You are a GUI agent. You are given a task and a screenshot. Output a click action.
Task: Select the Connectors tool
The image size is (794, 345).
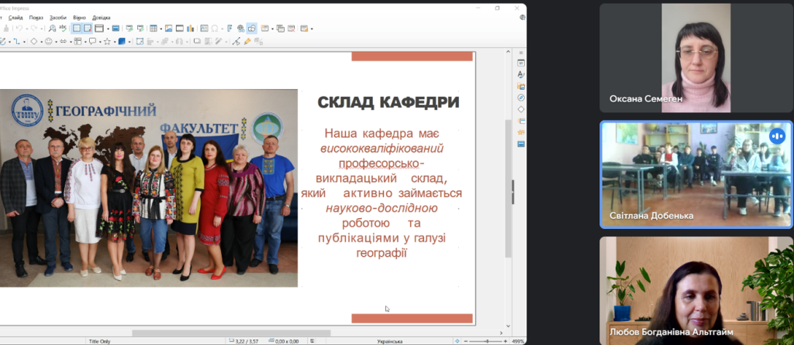click(17, 42)
